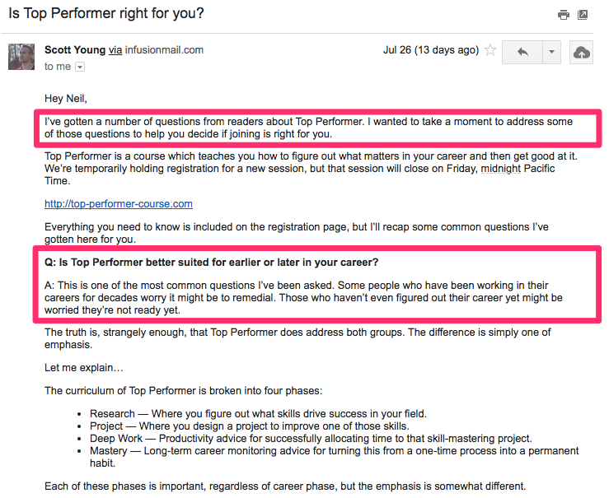This screenshot has height=498, width=609.
Task: Click the subject 'Is Top Performer right for you?'
Action: 106,13
